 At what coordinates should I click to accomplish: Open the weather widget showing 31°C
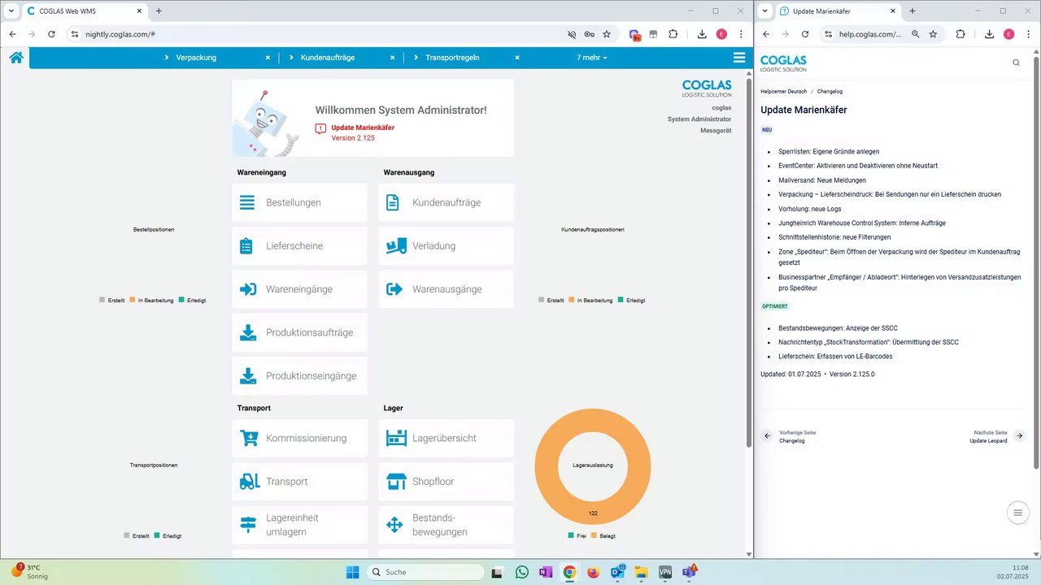(28, 571)
